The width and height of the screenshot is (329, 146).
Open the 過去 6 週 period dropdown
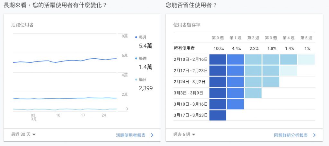click(x=184, y=134)
